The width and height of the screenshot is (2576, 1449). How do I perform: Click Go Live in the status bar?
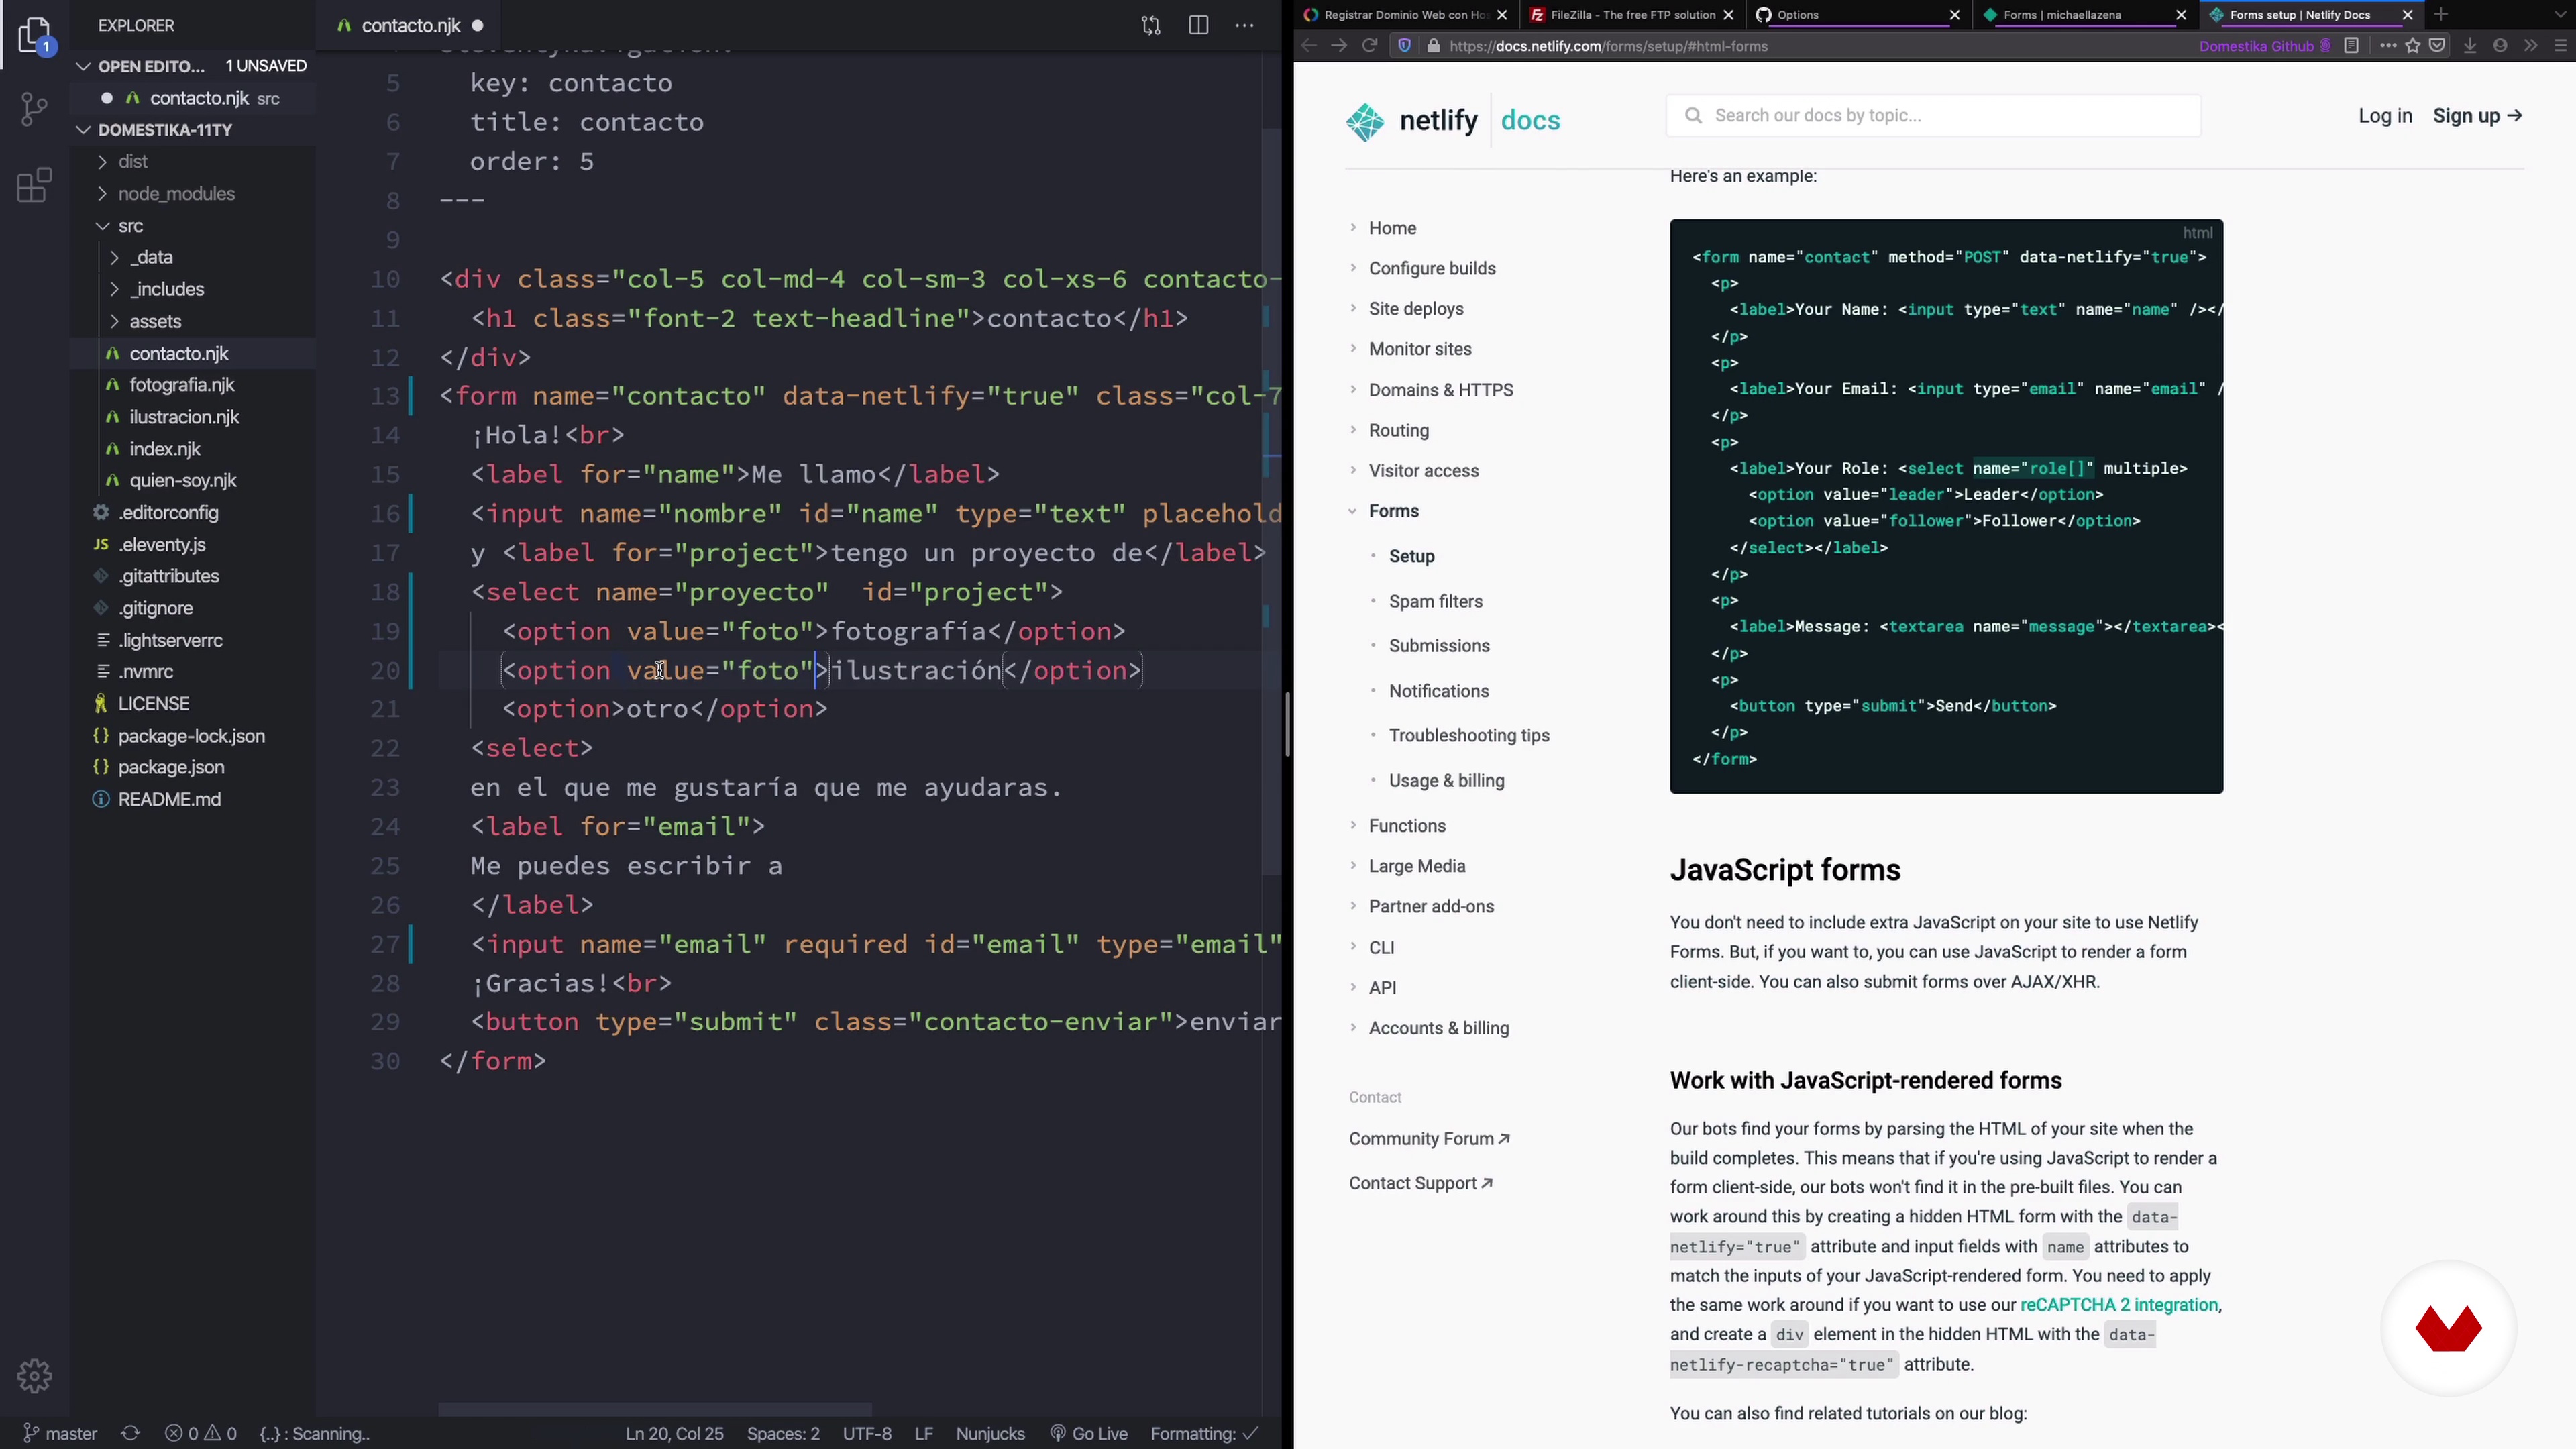pos(1089,1433)
